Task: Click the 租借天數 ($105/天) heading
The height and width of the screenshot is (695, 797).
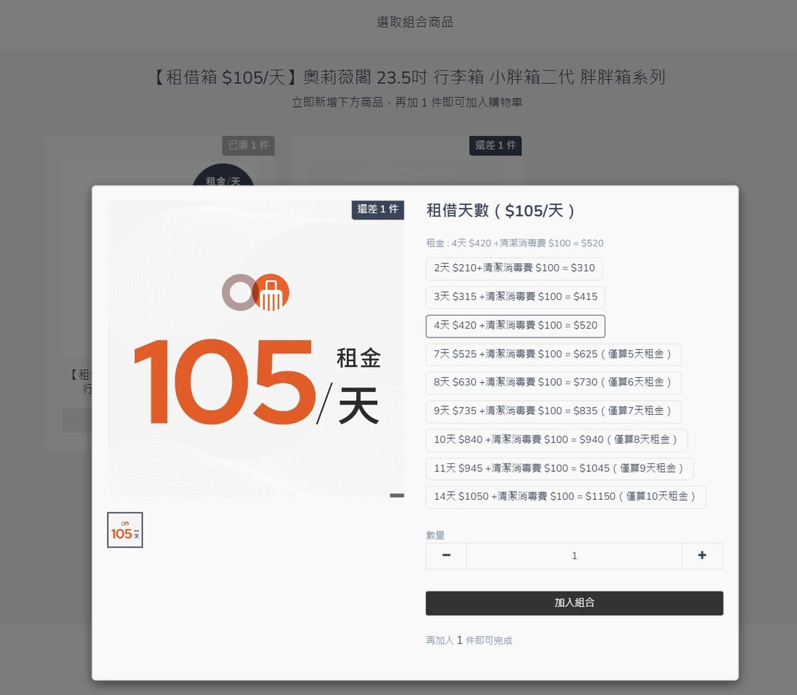Action: point(501,210)
